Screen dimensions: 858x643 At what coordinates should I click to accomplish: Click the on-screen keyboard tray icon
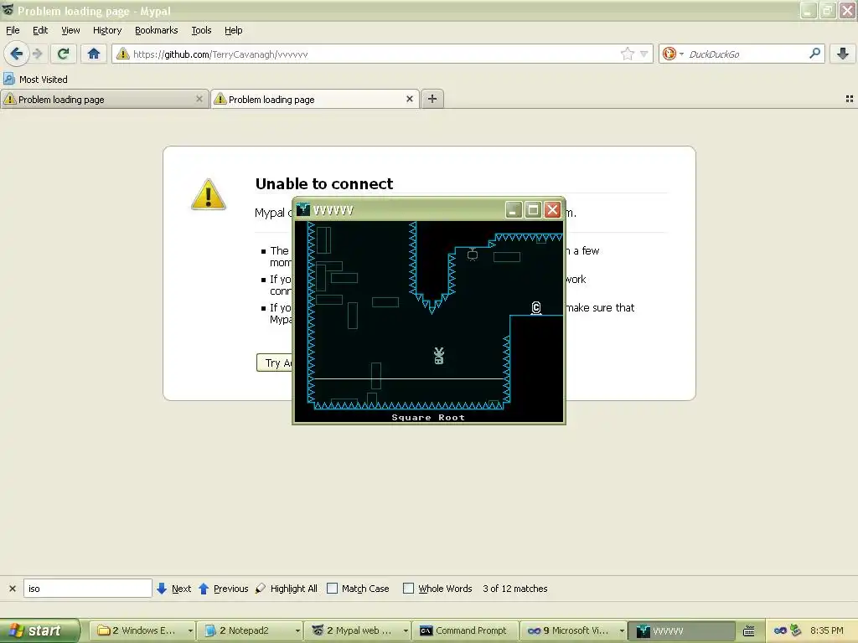point(748,631)
